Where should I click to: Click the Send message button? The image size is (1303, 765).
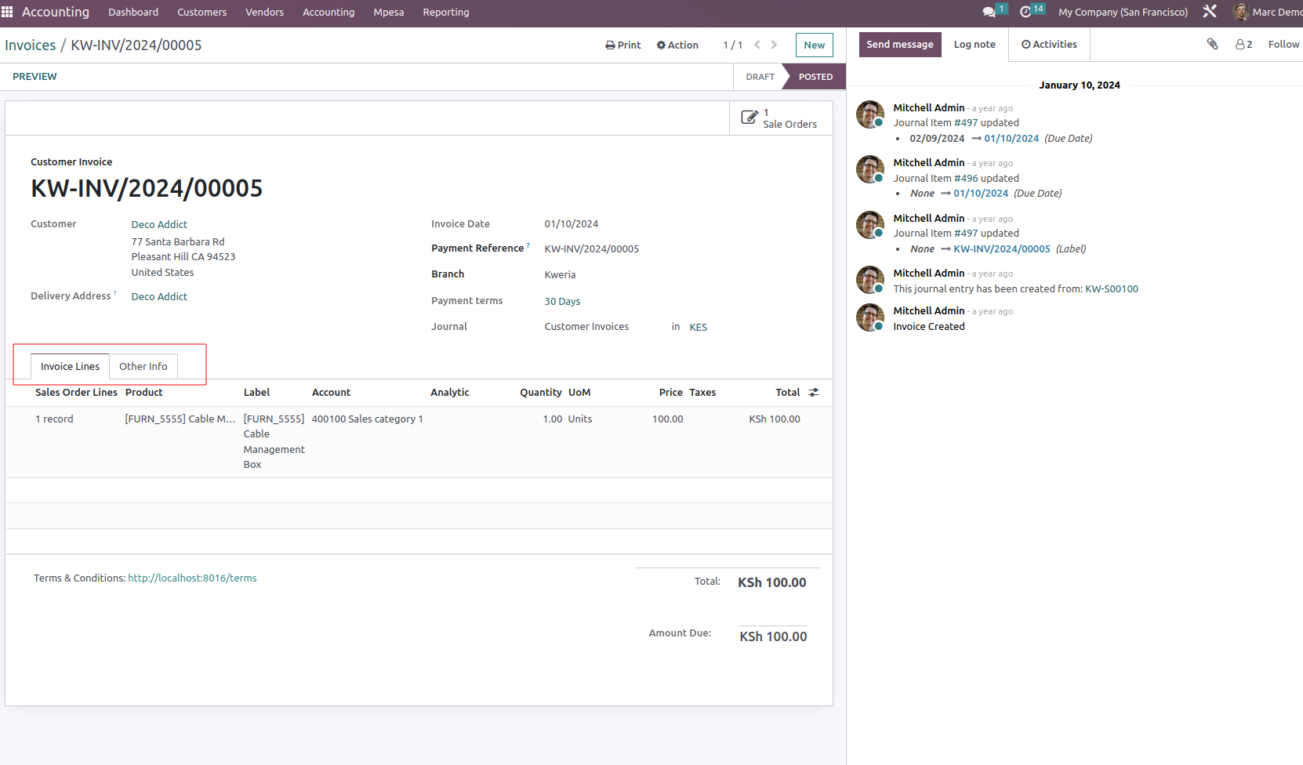[899, 45]
